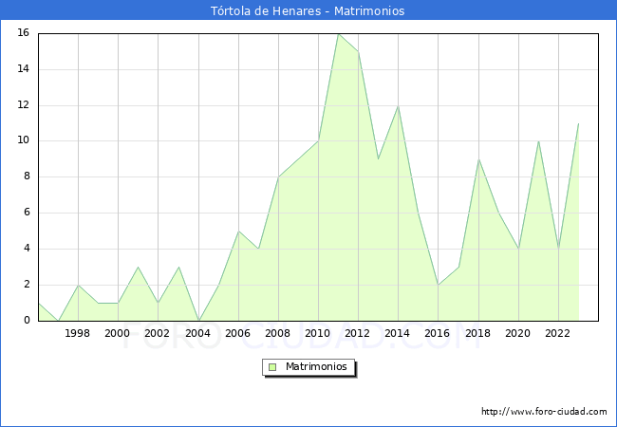Click the 8 y-axis label
617x427 pixels.
[27, 176]
